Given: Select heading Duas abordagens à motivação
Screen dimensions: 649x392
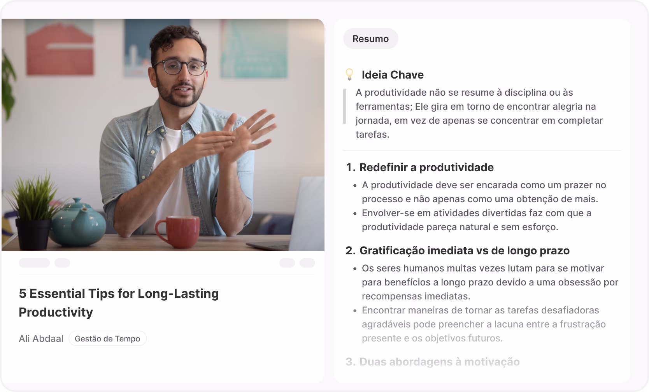Looking at the screenshot, I should 433,362.
